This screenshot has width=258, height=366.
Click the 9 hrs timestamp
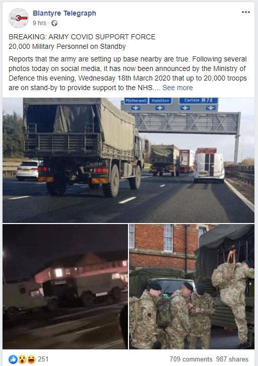pos(39,23)
